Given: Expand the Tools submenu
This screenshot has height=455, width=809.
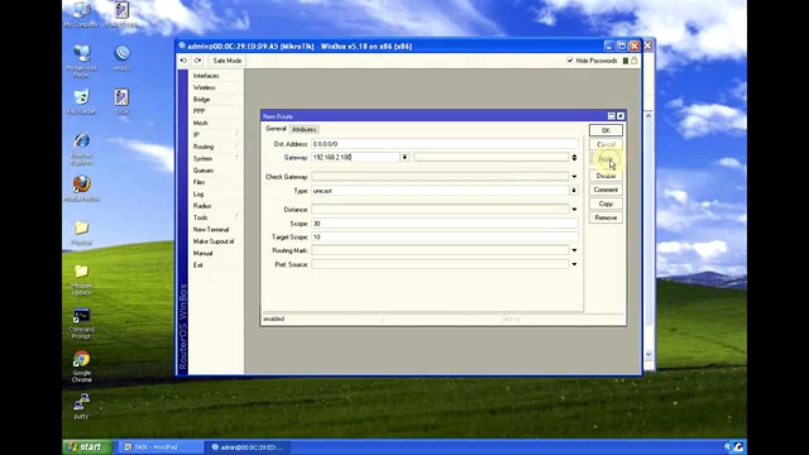Looking at the screenshot, I should point(216,217).
